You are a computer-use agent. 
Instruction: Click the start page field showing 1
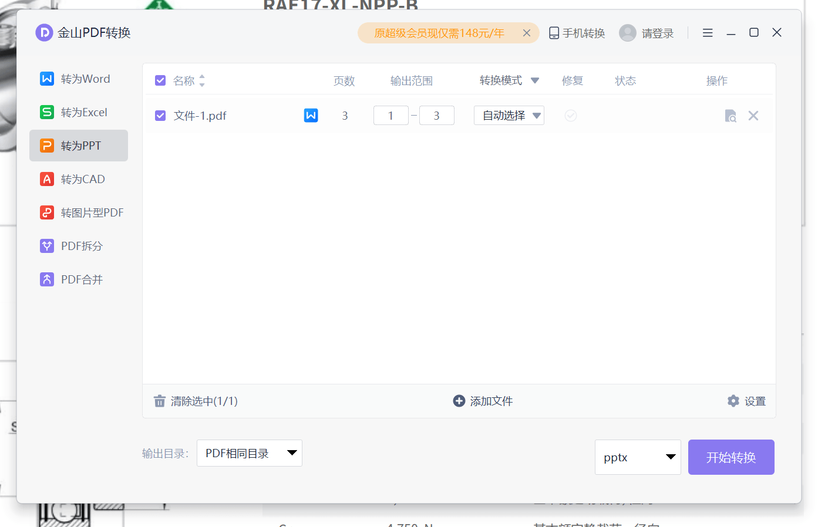pos(391,116)
